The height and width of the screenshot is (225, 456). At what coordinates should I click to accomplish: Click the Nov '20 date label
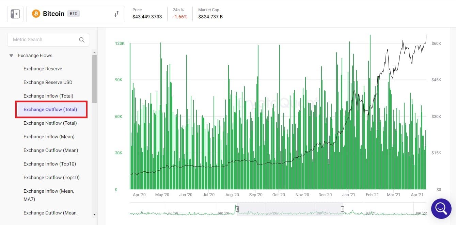click(x=302, y=195)
